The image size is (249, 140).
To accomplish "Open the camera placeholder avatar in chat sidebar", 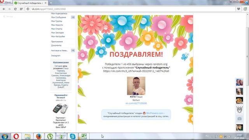I will coord(239,119).
